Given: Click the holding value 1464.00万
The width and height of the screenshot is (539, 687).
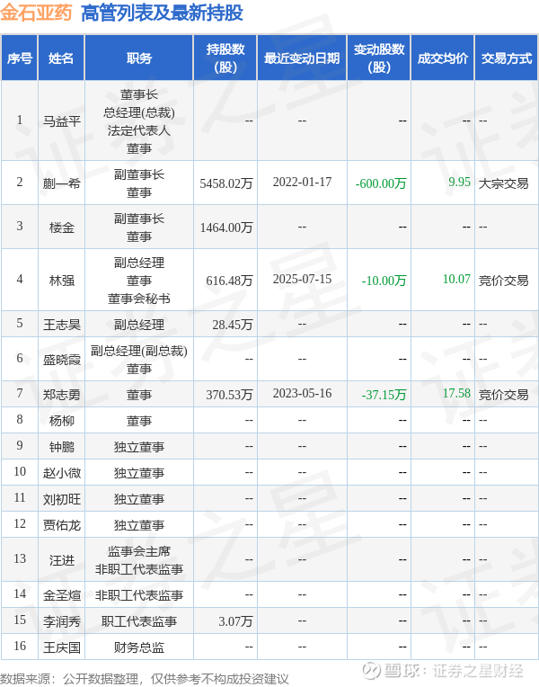Looking at the screenshot, I should pos(226,228).
